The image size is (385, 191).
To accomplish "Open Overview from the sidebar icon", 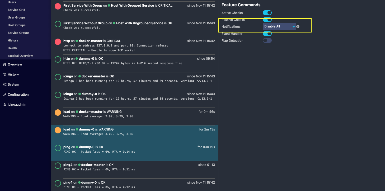I will click(5, 64).
